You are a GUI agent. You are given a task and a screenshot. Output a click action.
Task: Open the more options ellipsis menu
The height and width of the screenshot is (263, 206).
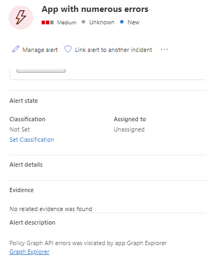(164, 49)
